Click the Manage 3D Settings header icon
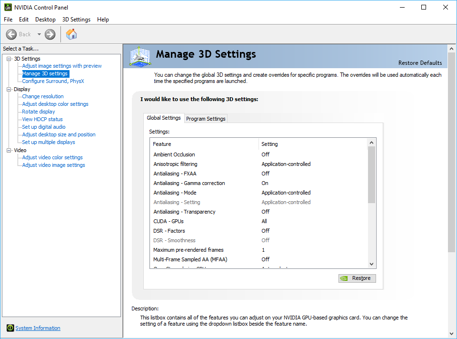This screenshot has width=457, height=339. [x=140, y=57]
